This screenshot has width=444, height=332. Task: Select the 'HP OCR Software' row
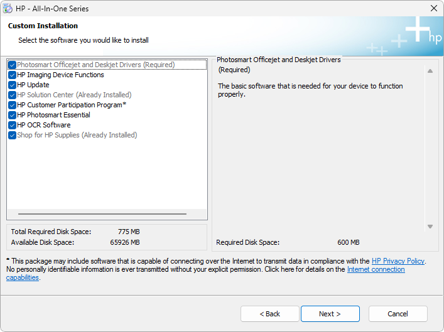[x=43, y=125]
